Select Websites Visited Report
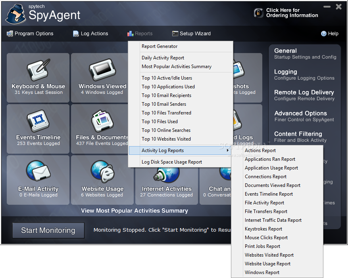 pos(277,255)
